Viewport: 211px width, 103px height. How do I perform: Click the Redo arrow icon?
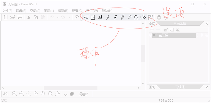pos(63,17)
